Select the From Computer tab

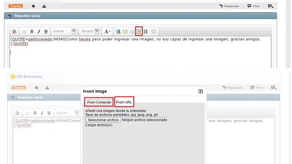99,102
